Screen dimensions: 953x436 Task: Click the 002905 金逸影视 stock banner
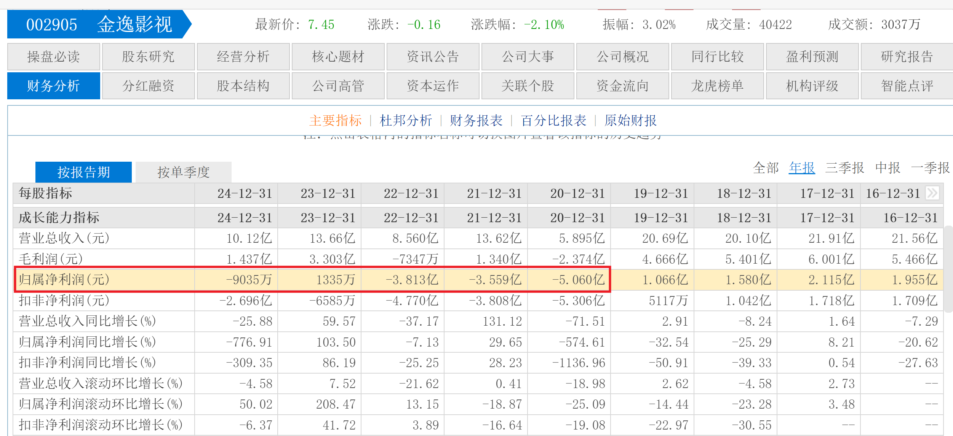point(98,24)
